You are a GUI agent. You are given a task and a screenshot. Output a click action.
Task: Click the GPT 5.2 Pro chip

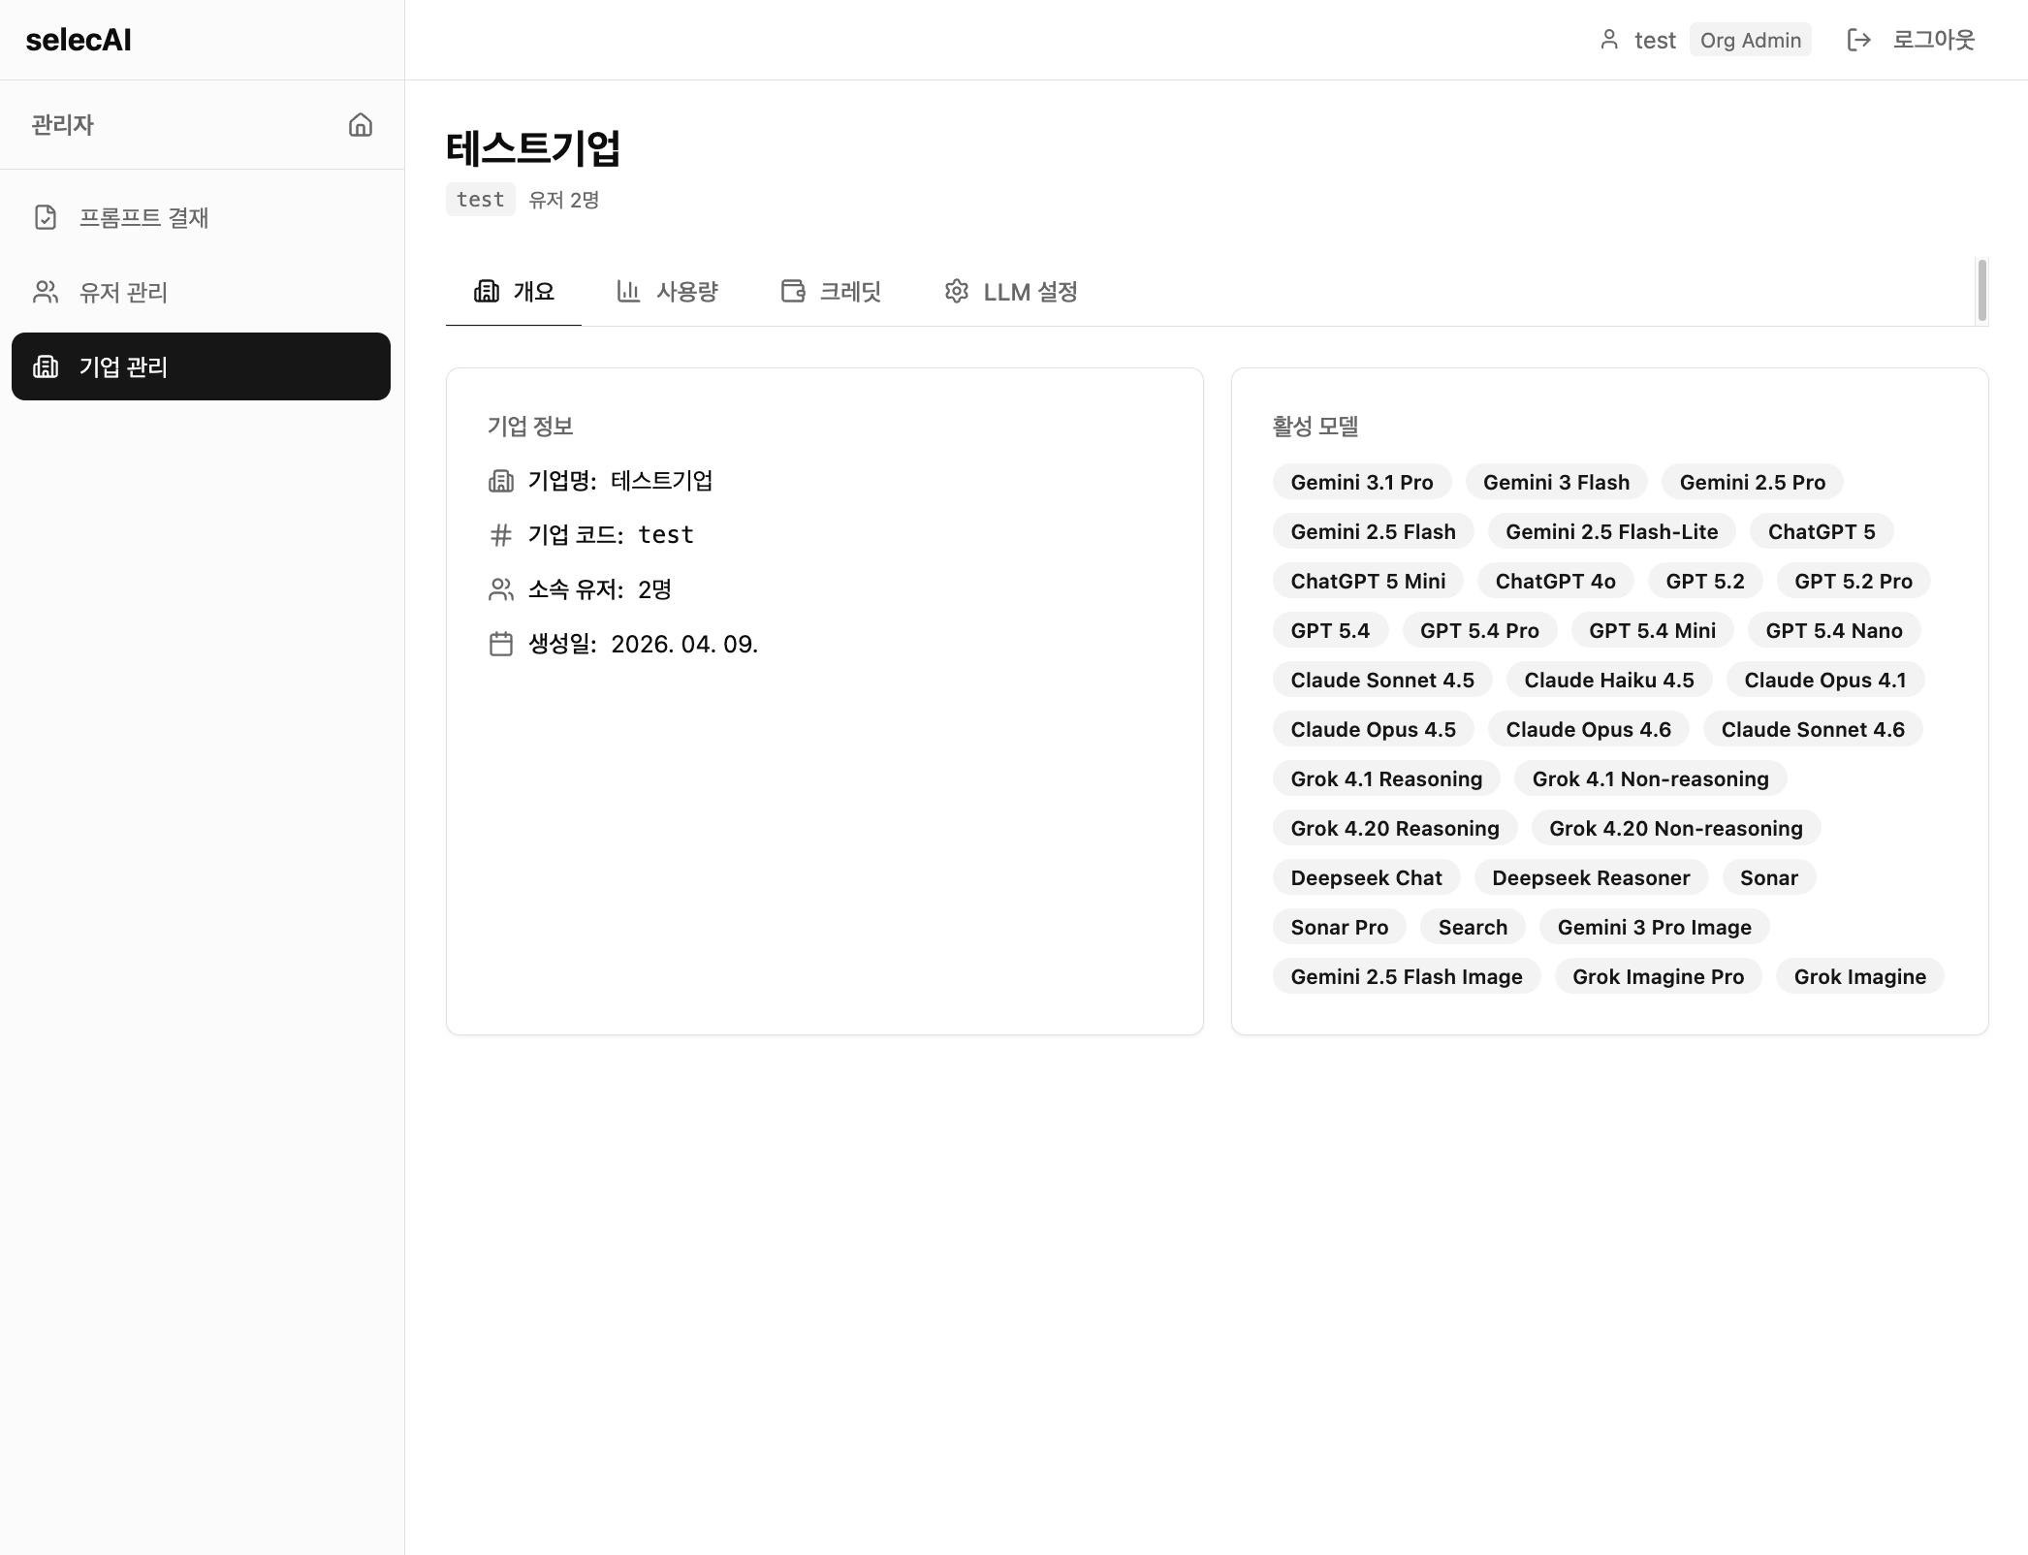tap(1854, 581)
